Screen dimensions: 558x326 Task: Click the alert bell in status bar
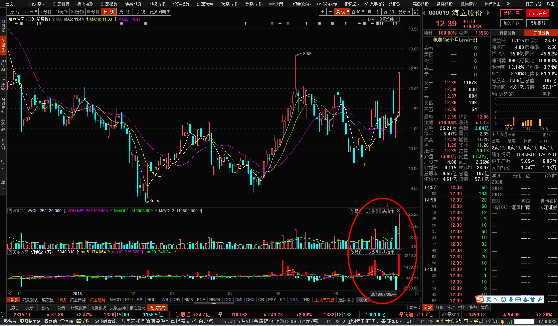[x=502, y=321]
